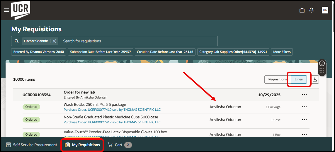The width and height of the screenshot is (335, 152).
Task: Open Self Service Procurement tab
Action: [x=31, y=145]
